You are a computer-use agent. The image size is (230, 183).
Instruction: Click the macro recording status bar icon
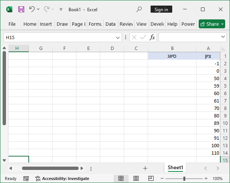(26, 179)
